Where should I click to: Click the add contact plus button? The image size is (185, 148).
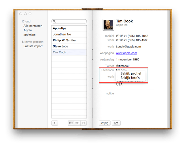(55, 123)
